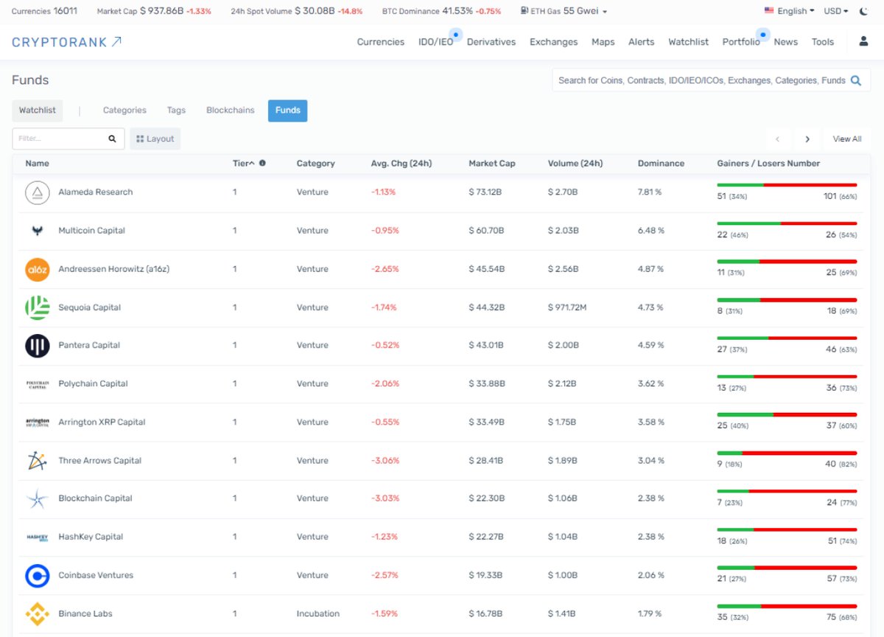The width and height of the screenshot is (884, 637).
Task: Open the IDO/IEO menu
Action: (436, 42)
